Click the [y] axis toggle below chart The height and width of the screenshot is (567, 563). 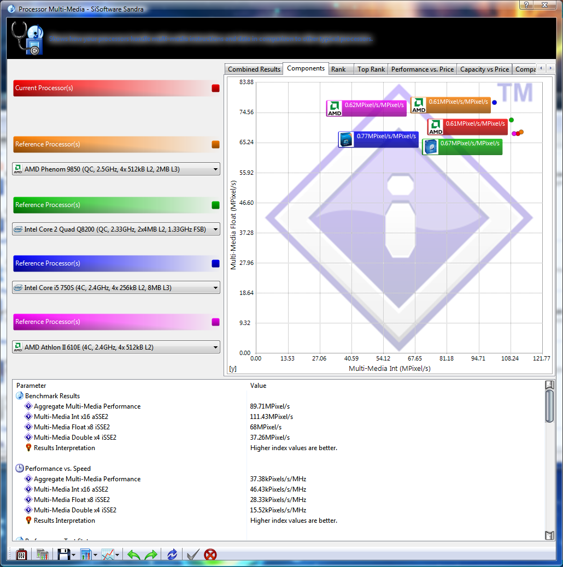(233, 369)
